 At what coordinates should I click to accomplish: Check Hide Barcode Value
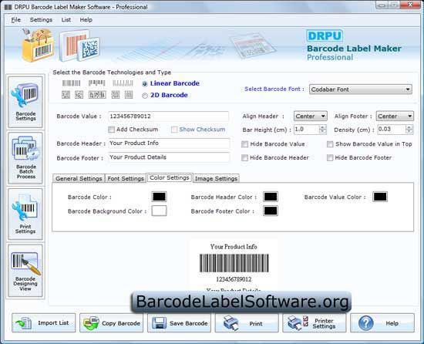point(244,144)
